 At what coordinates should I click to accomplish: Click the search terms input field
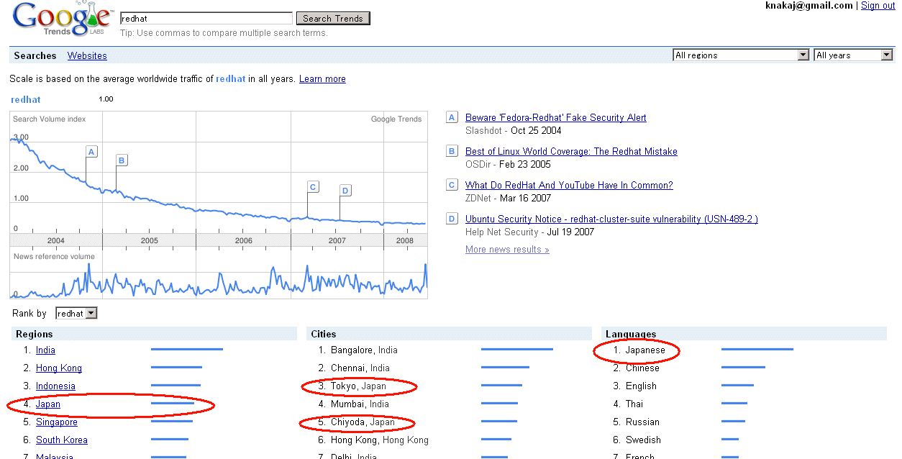pos(206,19)
